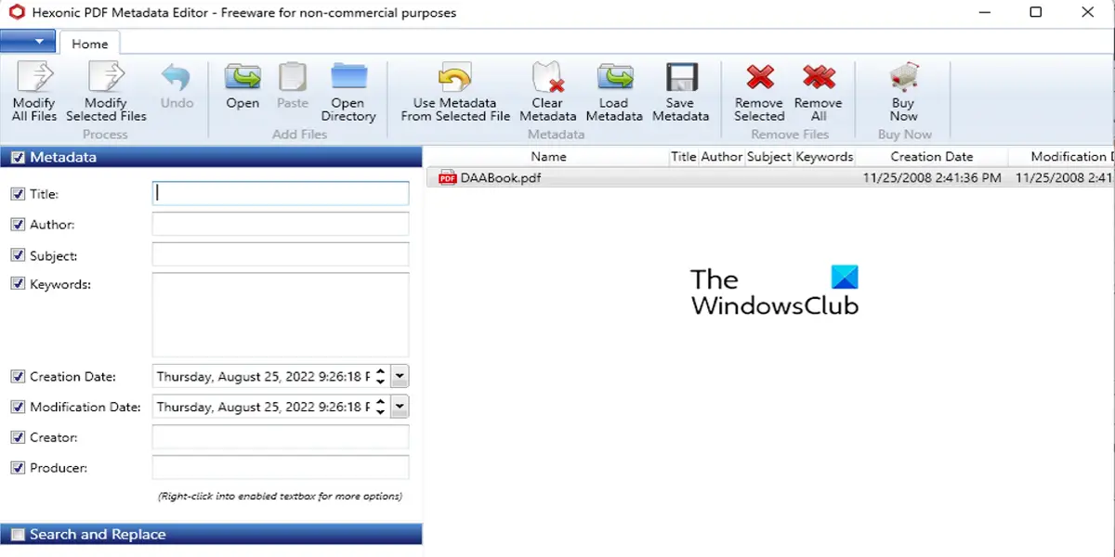Viewport: 1115px width, 557px height.
Task: Sort by the Keywords column header
Action: tap(824, 157)
